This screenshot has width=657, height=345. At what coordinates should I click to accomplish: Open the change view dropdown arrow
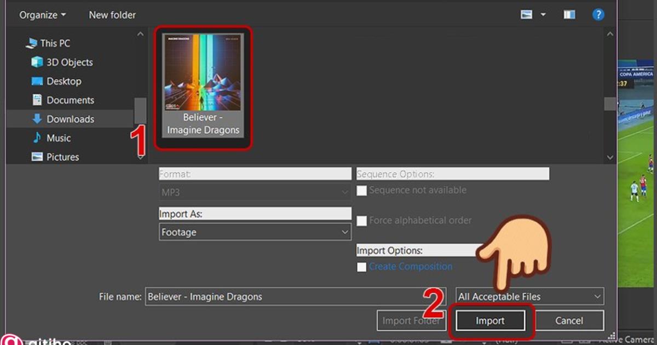click(542, 14)
